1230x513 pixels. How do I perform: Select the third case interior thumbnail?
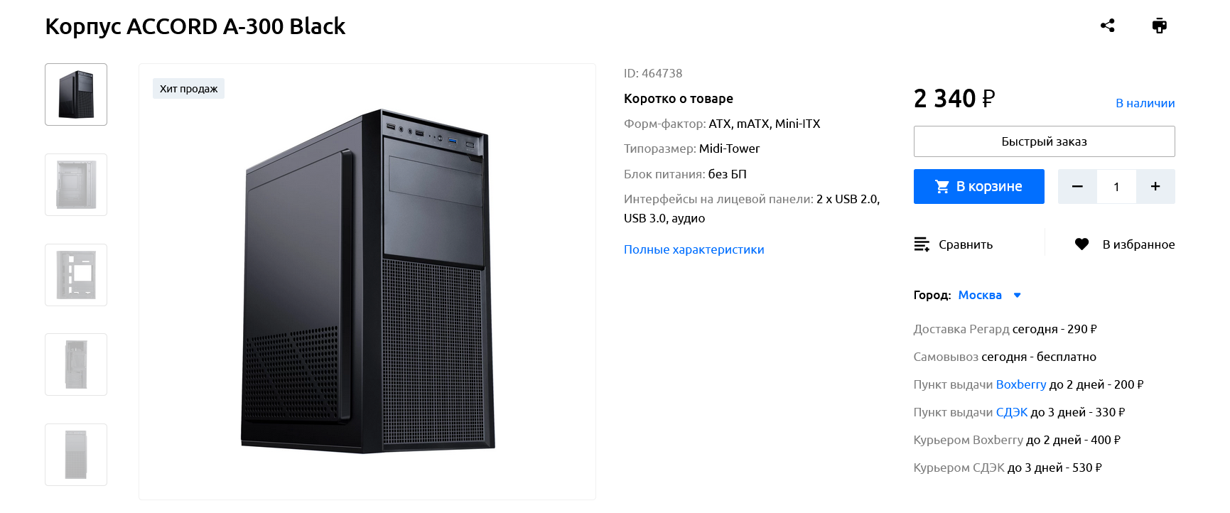[x=76, y=275]
